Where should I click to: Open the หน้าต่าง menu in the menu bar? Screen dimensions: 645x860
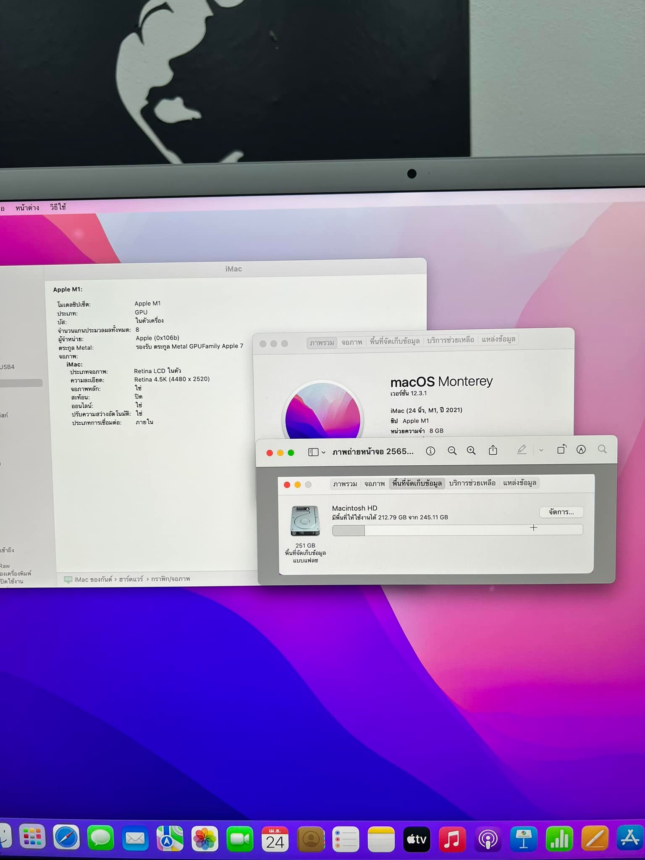[x=27, y=207]
